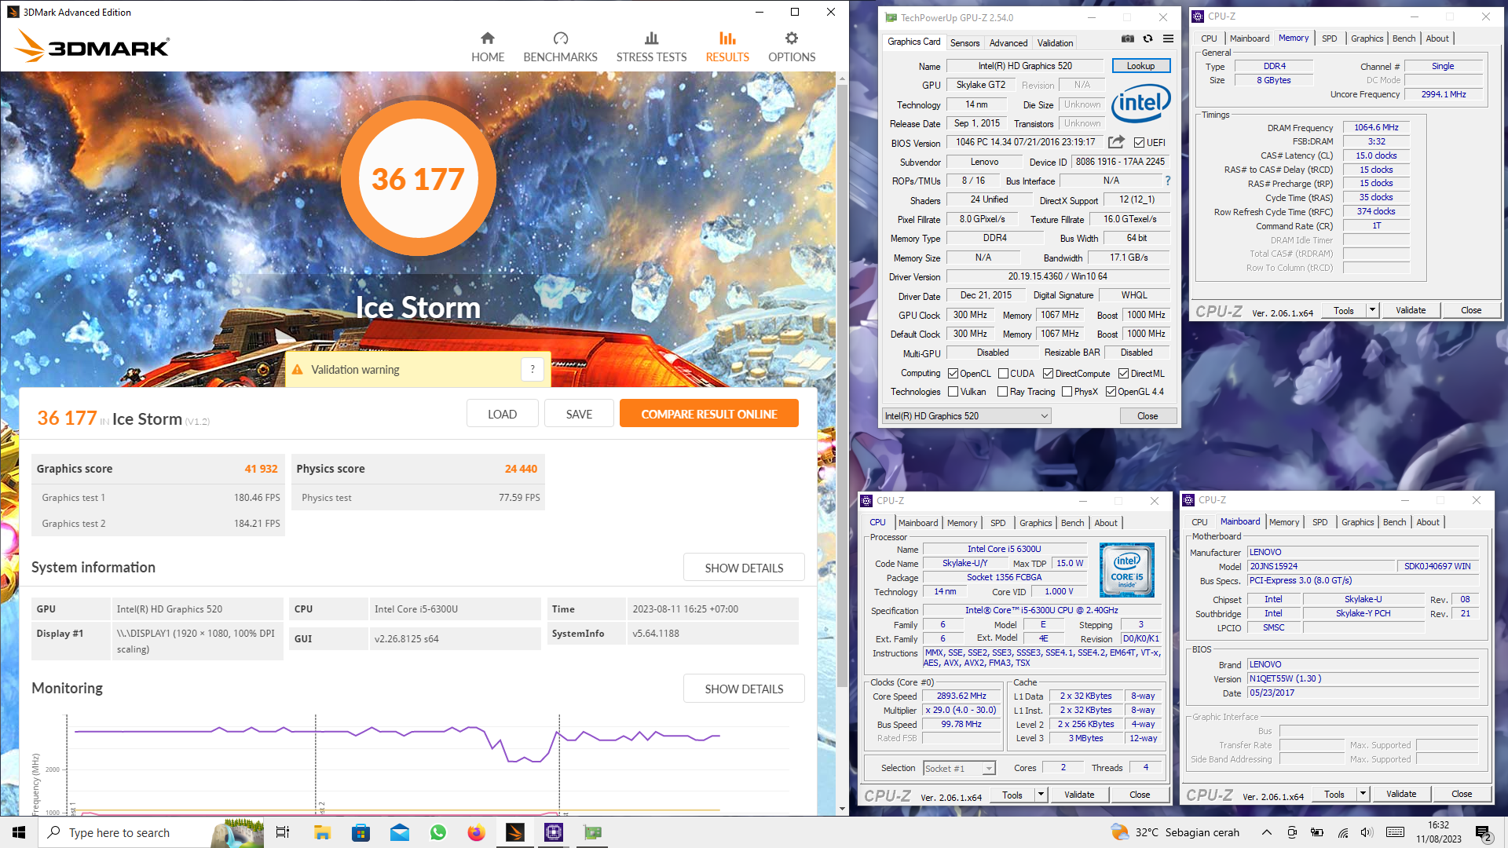Click COMPARE RESULT ONLINE button

pyautogui.click(x=708, y=414)
